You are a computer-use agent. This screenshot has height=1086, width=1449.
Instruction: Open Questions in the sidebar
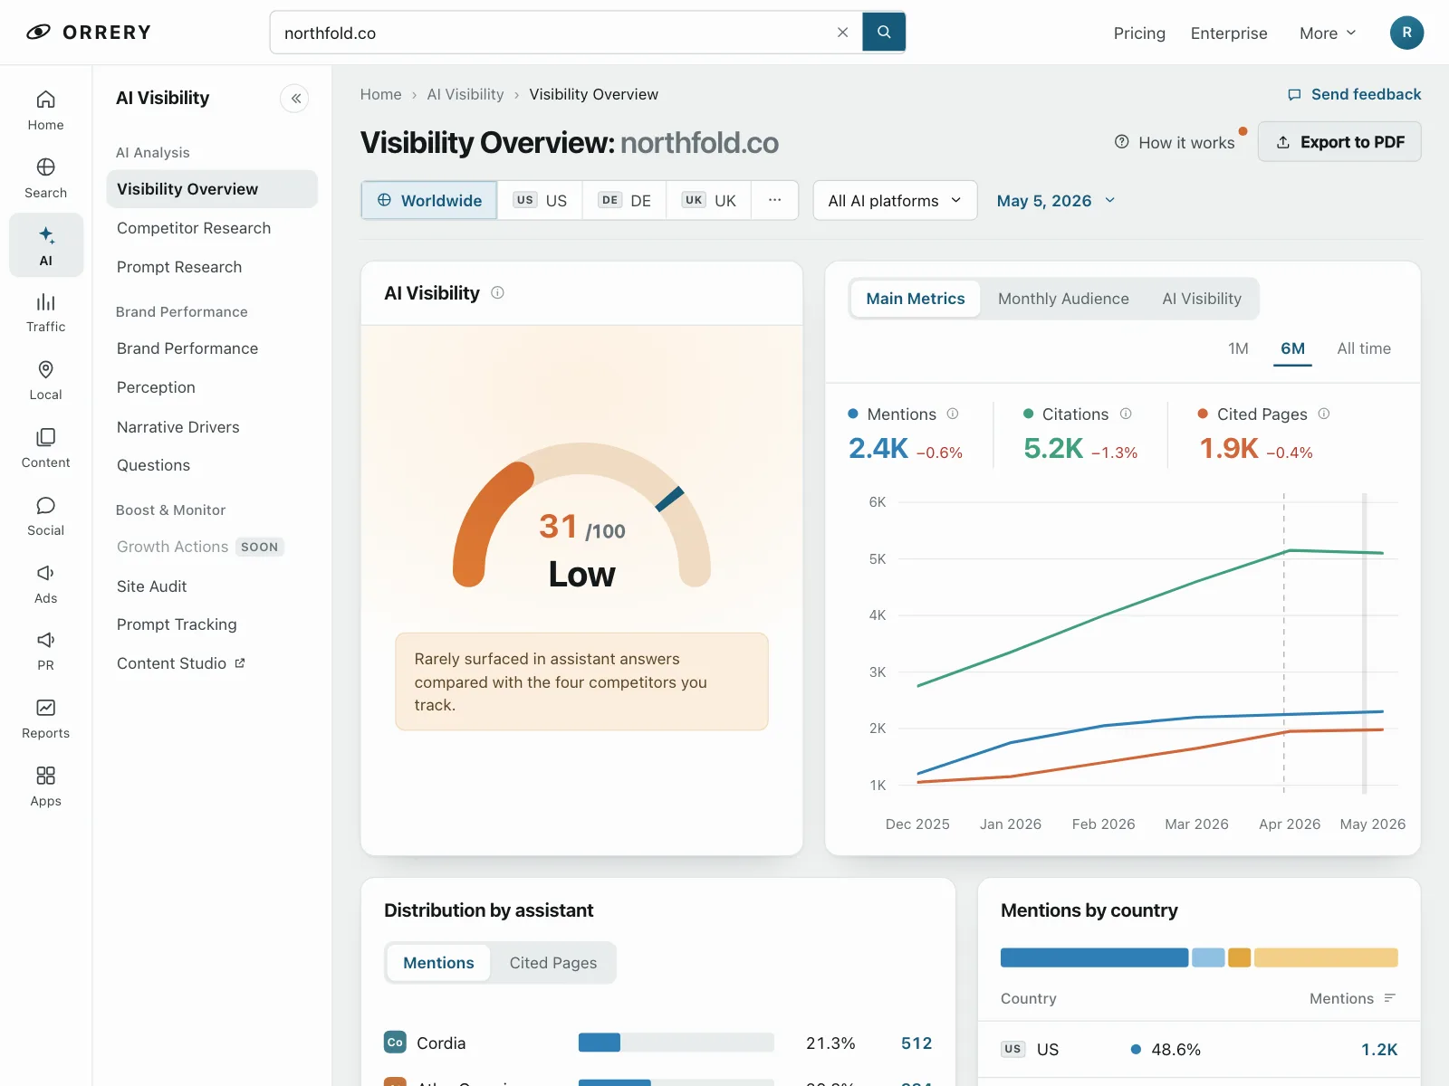(212, 465)
